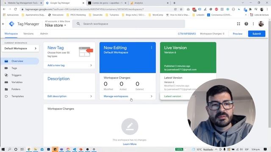Click the New Tag illustration icon
Viewport: 271px width, 152px height.
coord(86,52)
